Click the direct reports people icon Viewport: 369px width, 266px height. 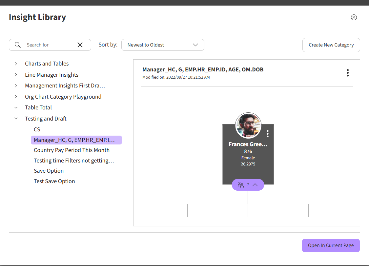coord(241,185)
